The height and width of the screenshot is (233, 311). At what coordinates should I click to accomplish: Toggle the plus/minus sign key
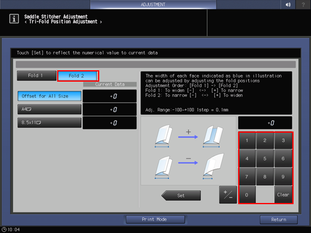(228, 195)
